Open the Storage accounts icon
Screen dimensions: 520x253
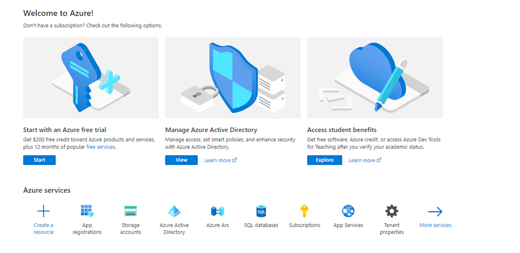coord(130,211)
